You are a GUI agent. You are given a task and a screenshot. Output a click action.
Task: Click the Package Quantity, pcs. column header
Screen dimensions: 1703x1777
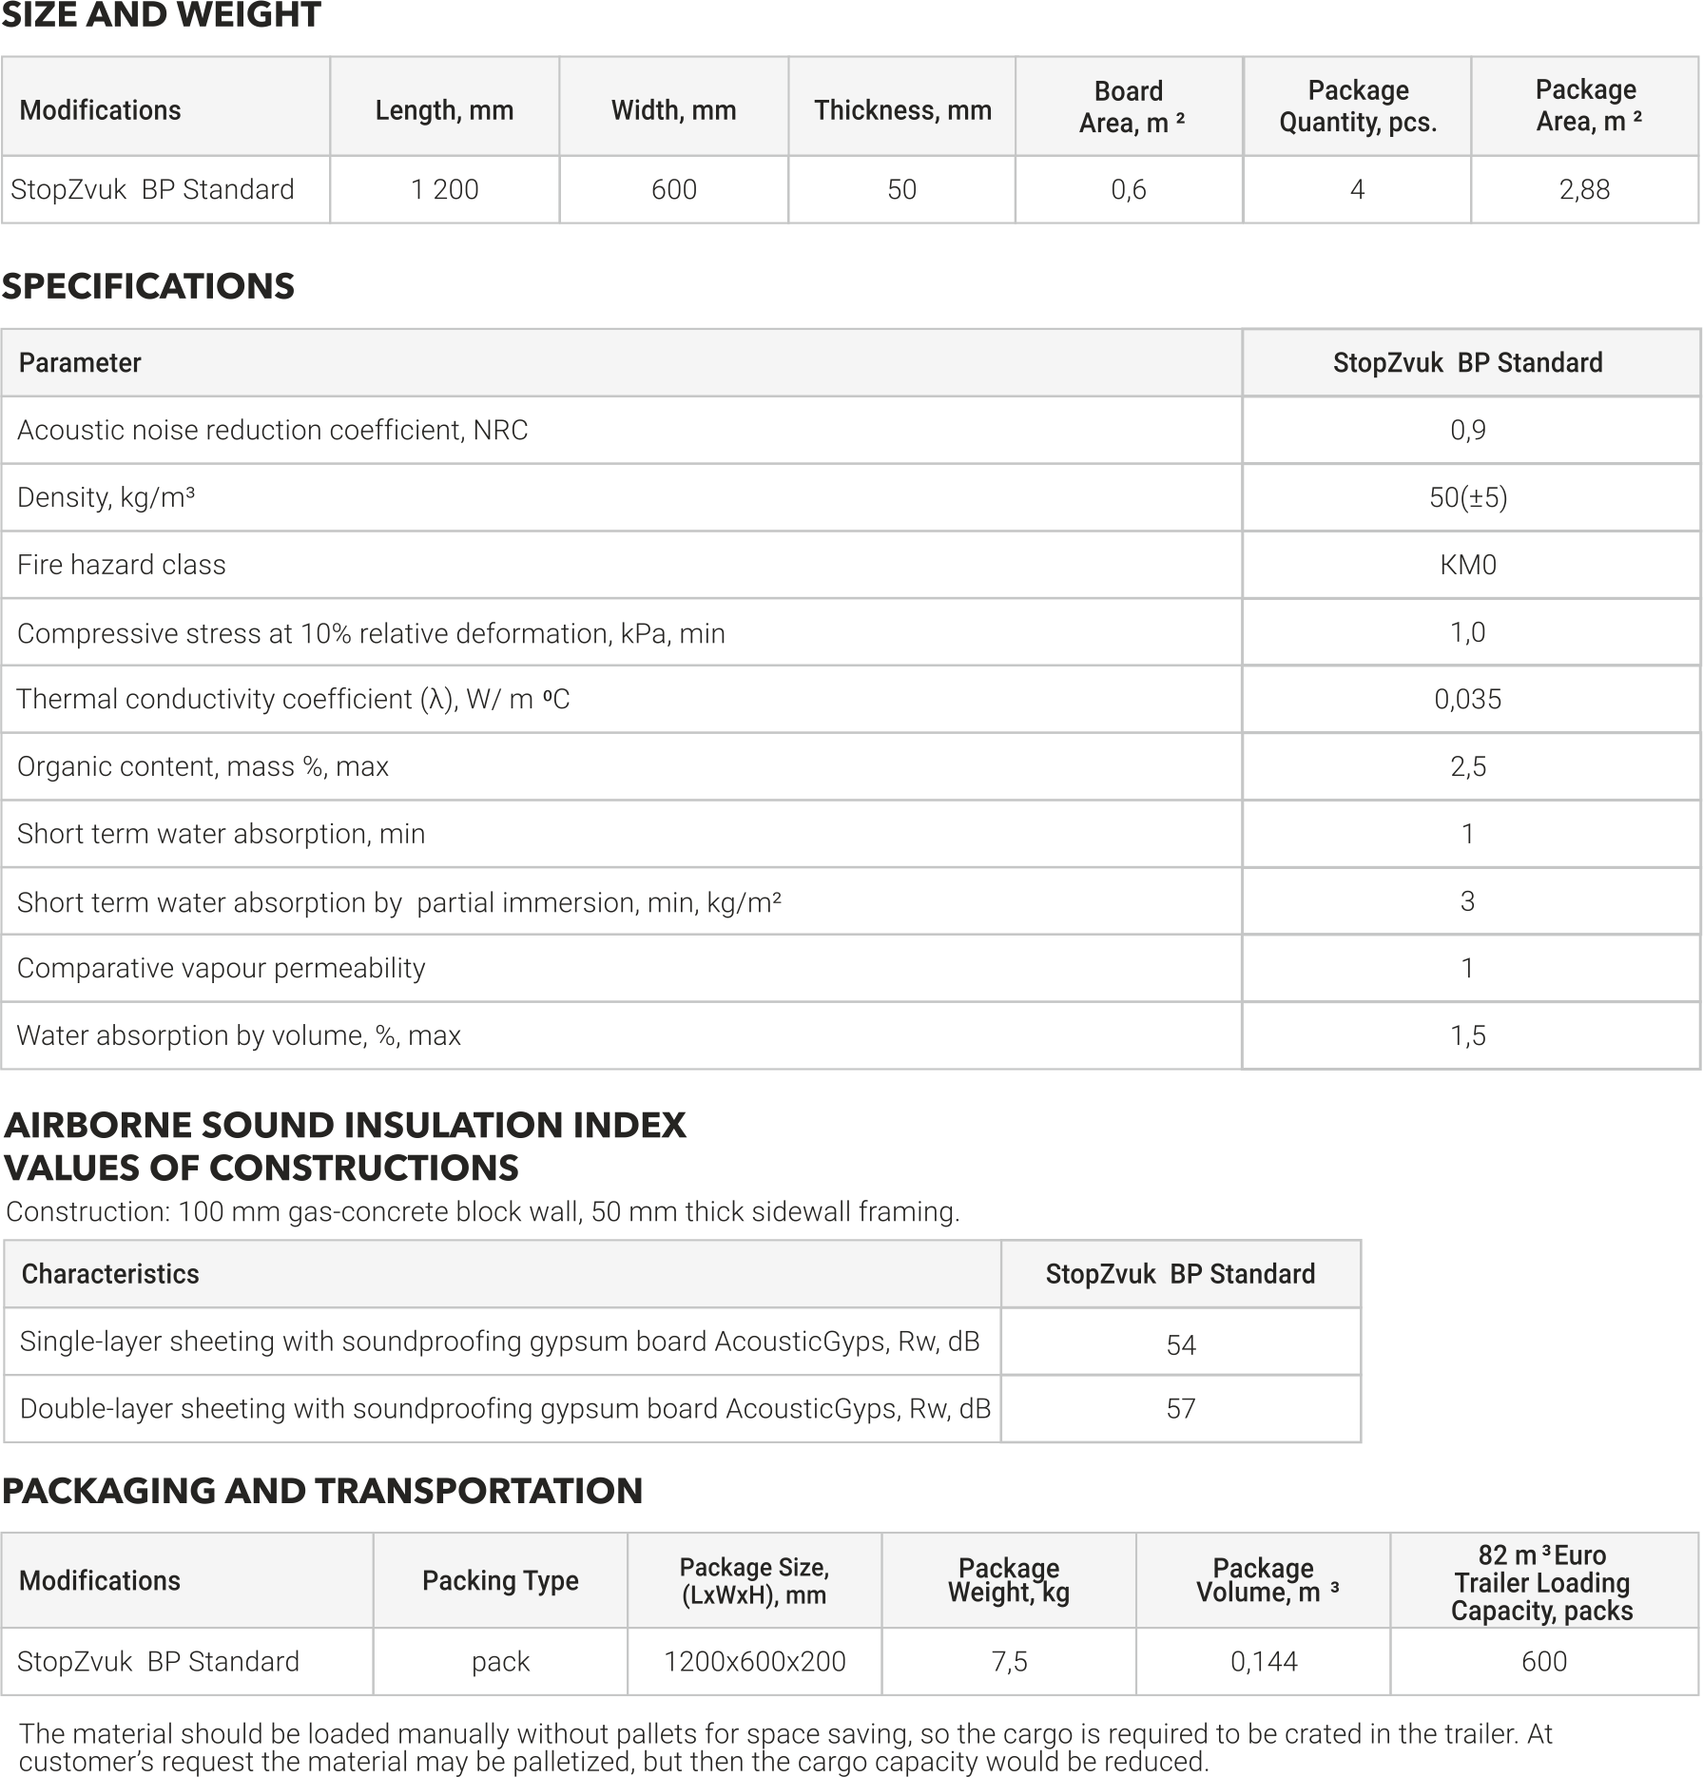tap(1357, 106)
